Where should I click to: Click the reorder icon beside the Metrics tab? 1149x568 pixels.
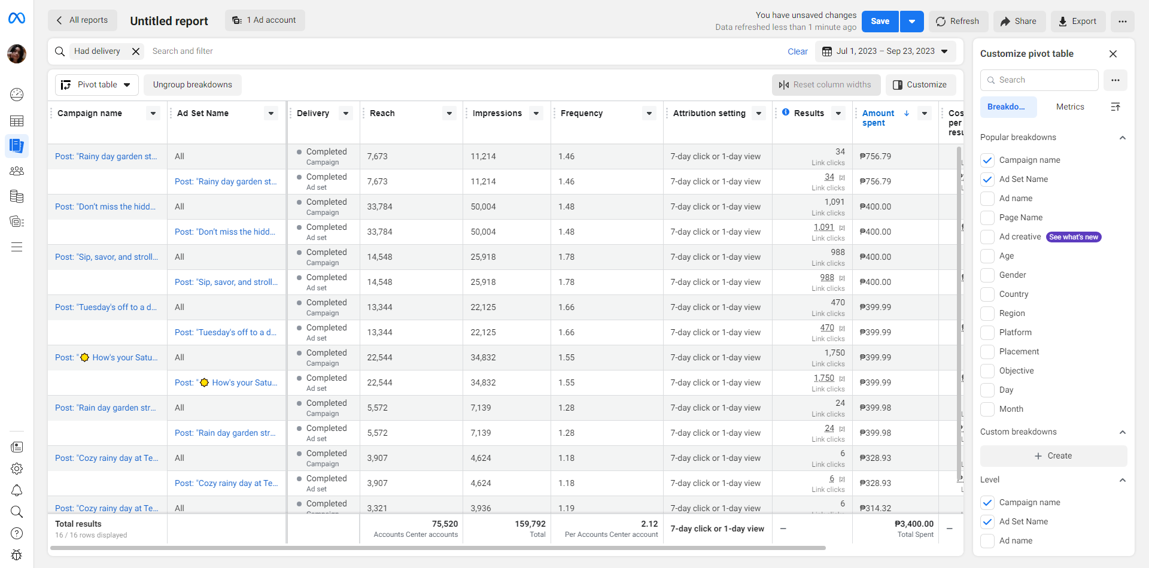pyautogui.click(x=1115, y=107)
